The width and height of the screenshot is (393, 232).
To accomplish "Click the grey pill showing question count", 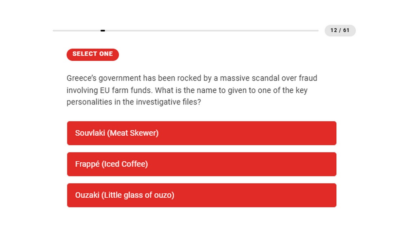I will point(340,30).
